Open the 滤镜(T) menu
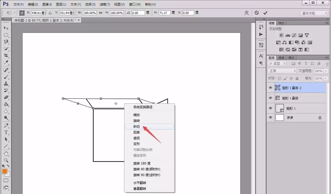This screenshot has height=194, width=331. pyautogui.click(x=105, y=4)
